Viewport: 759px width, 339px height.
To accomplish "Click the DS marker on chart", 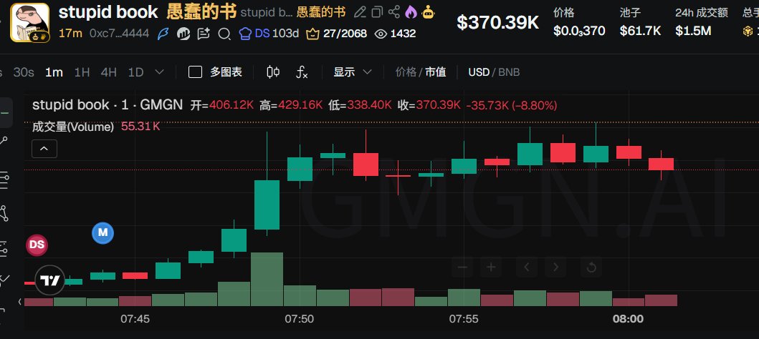I will pyautogui.click(x=37, y=245).
